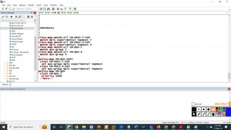Select the Epic Pen eraser tool
The width and height of the screenshot is (231, 130).
click(x=208, y=114)
